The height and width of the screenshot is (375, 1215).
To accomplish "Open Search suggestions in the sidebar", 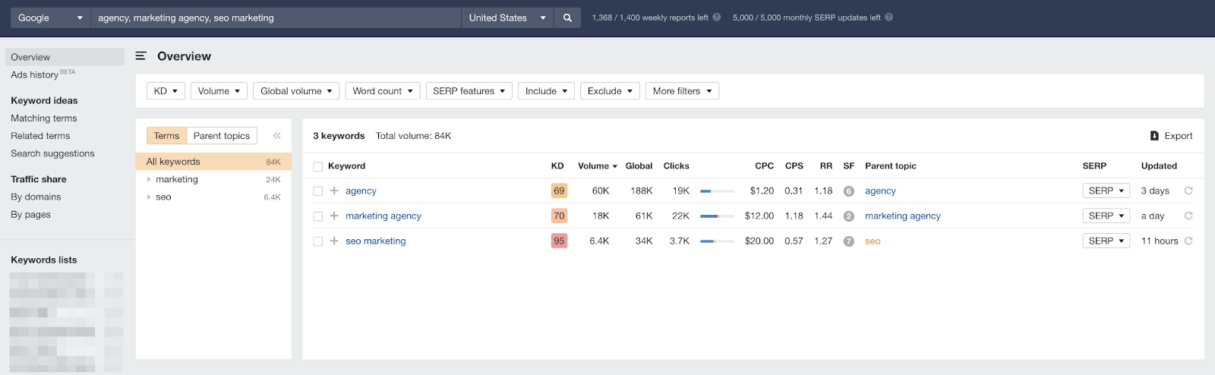I will tap(52, 153).
